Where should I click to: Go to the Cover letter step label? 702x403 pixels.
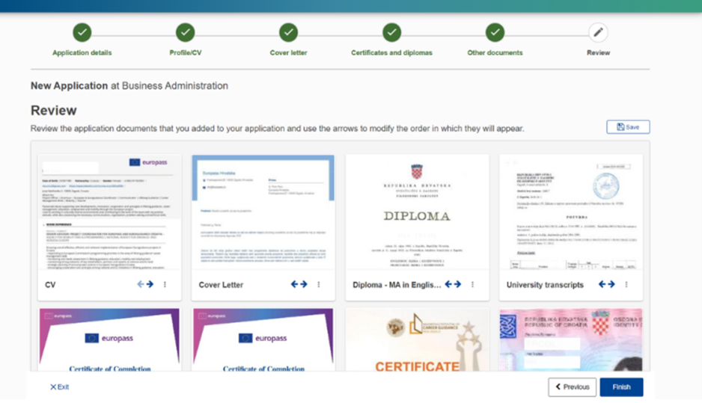[288, 53]
